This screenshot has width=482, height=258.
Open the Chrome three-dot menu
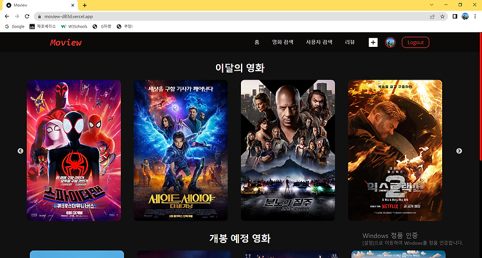click(475, 17)
